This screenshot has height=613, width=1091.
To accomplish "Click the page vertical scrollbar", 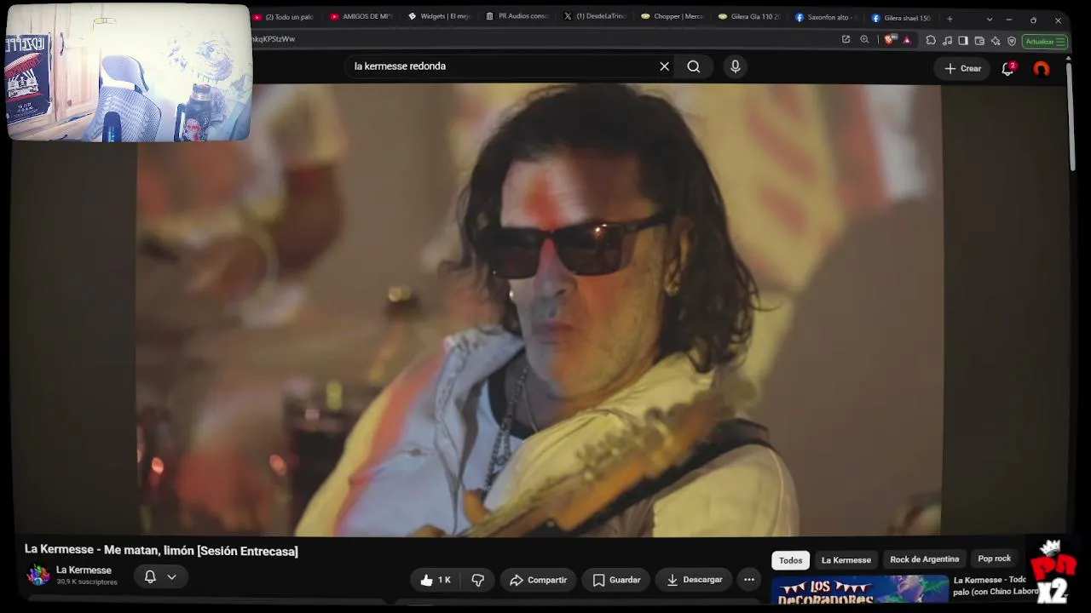I will pos(1071,118).
